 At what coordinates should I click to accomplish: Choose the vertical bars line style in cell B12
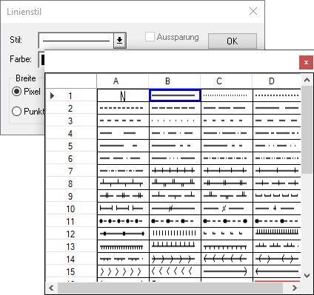[175, 234]
